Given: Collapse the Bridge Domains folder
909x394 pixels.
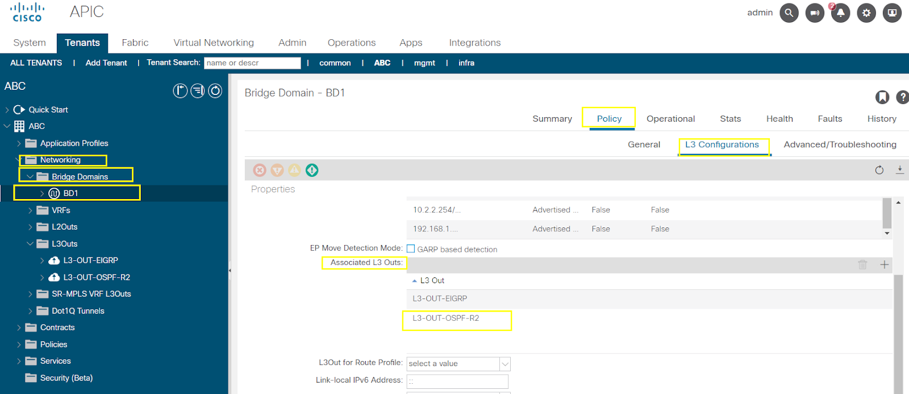Looking at the screenshot, I should click(30, 177).
